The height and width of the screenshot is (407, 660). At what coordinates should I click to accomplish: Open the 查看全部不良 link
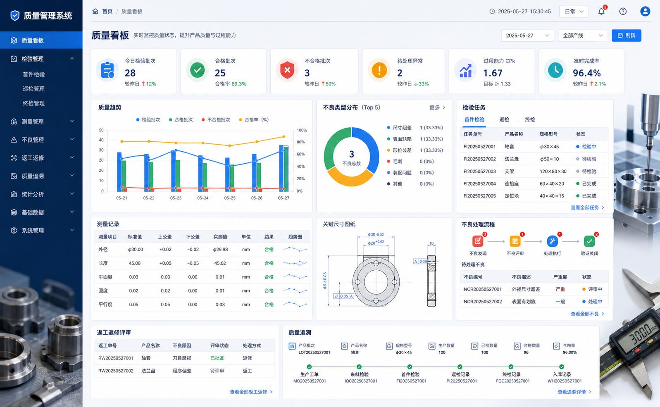click(587, 314)
